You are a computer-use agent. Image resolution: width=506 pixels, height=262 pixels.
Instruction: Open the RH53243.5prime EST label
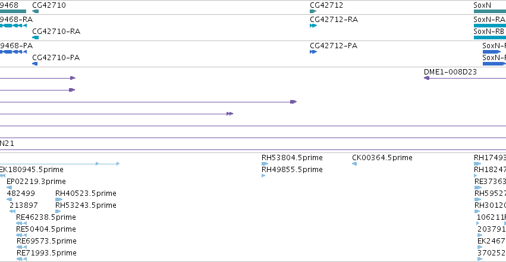click(86, 205)
